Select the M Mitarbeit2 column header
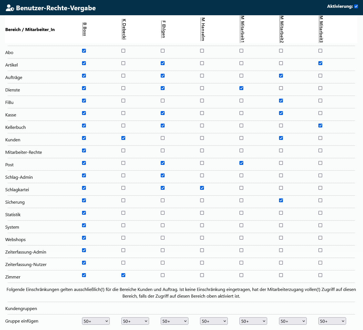 (x=282, y=29)
